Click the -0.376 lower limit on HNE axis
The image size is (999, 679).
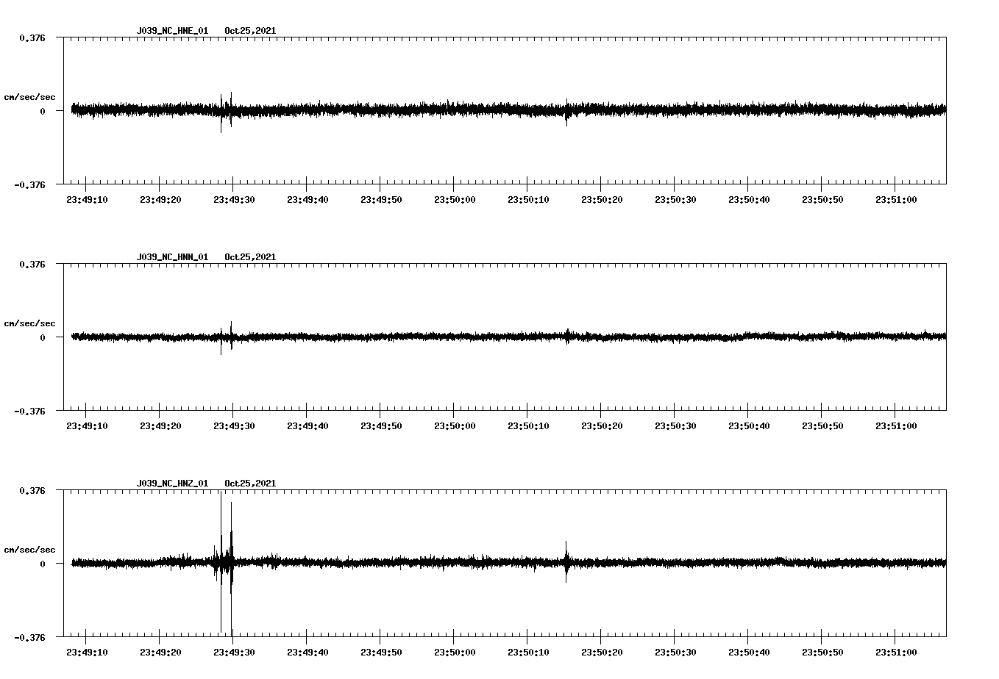[x=29, y=184]
